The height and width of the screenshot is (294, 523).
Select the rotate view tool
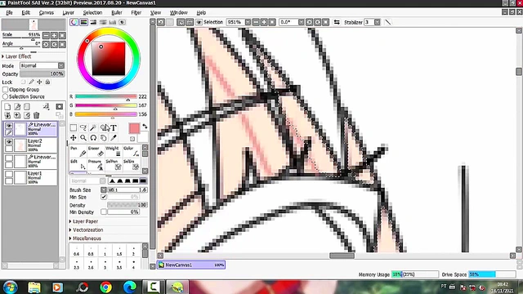pyautogui.click(x=93, y=138)
